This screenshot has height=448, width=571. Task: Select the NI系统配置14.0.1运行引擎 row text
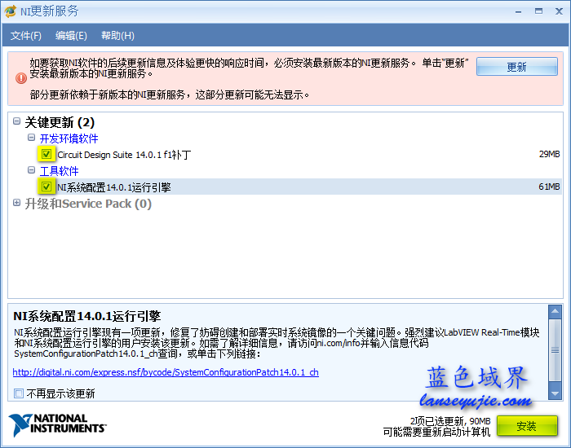click(114, 187)
